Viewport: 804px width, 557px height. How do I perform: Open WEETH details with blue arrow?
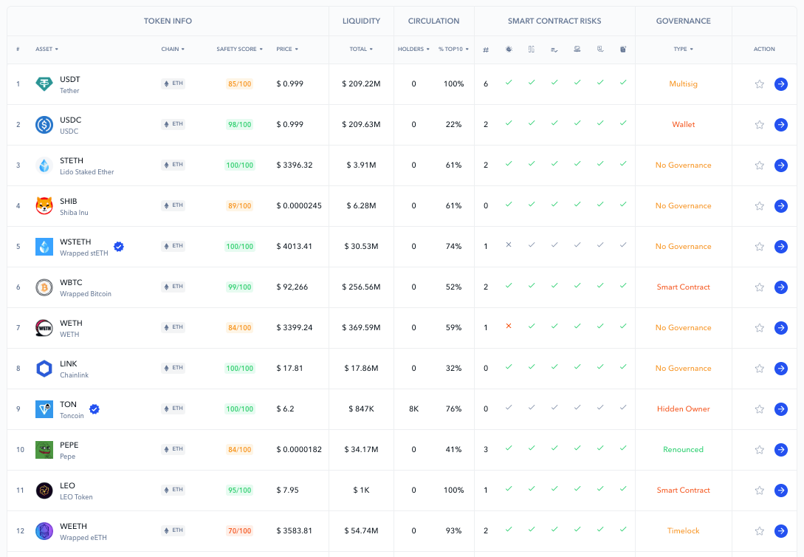(781, 531)
